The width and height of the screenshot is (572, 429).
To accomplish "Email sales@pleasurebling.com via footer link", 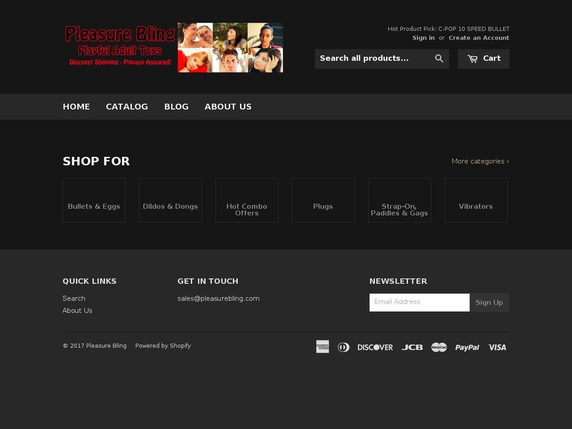I will 219,298.
